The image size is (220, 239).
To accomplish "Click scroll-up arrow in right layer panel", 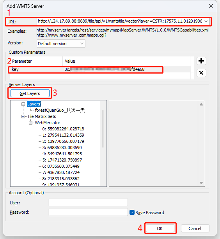I will click(201, 104).
